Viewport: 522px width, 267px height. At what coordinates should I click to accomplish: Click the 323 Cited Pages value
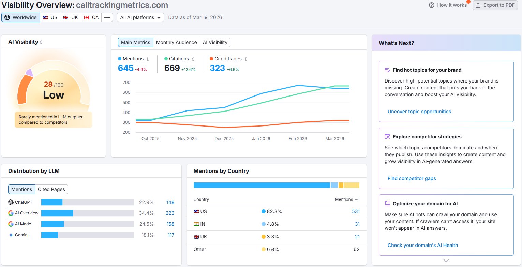click(x=218, y=68)
